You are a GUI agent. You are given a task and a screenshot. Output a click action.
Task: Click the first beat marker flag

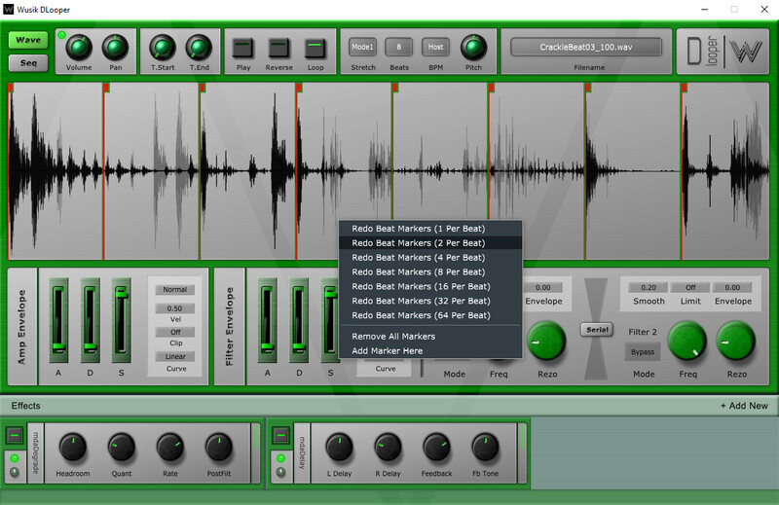[x=11, y=88]
